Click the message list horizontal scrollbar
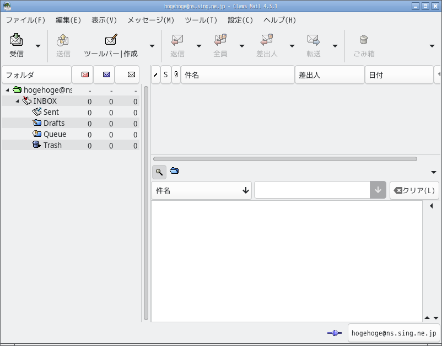442x346 pixels. [x=285, y=159]
